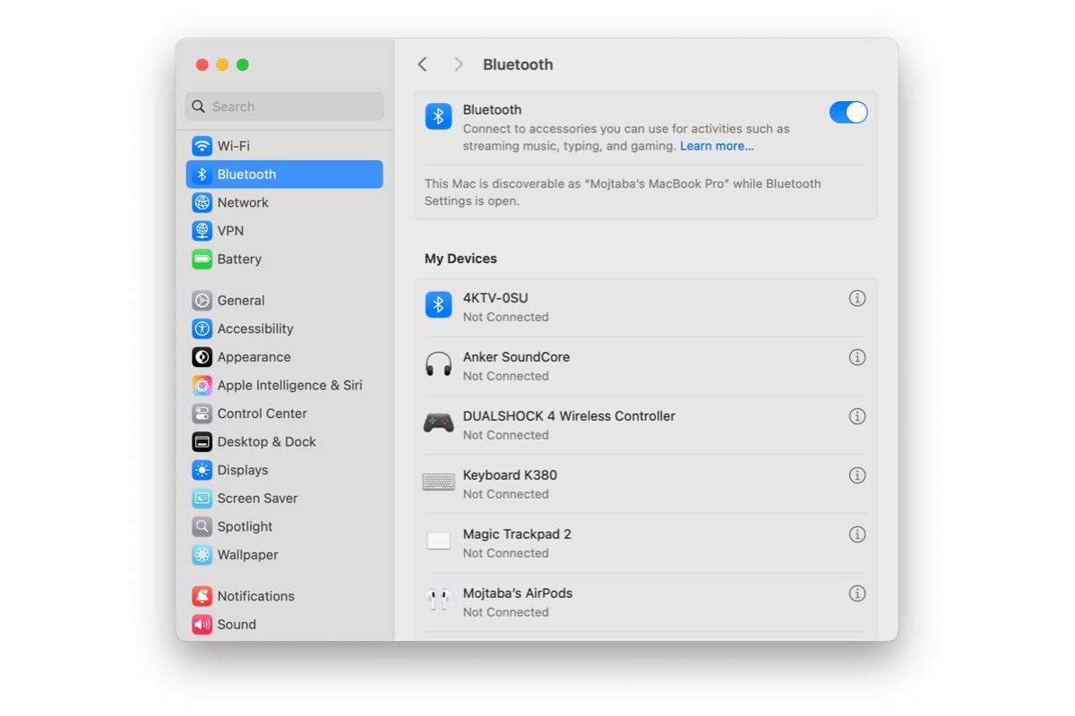Click the Keyboard K380 device name
Screen dimensions: 1075x716
[x=510, y=475]
